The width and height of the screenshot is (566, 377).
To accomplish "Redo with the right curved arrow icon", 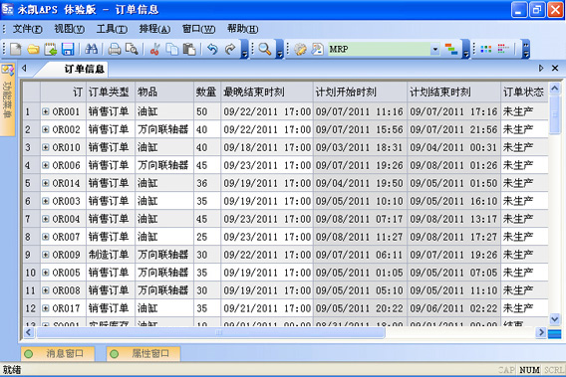I will 230,49.
